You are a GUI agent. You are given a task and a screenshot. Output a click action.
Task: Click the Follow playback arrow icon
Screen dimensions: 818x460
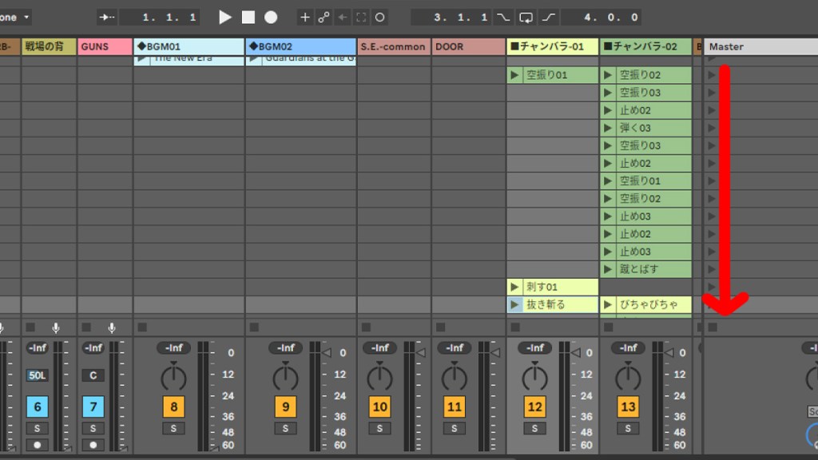click(107, 17)
